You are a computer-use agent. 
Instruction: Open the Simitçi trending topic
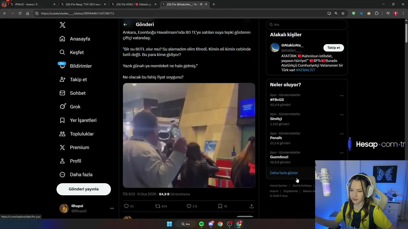coord(276,119)
